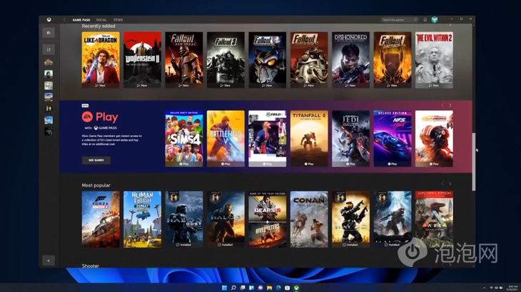Click the Xbox logo in the title bar
Screen dimensions: 521x292
(49, 19)
